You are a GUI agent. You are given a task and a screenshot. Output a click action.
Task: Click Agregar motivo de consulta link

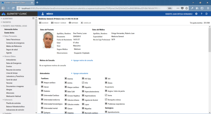tap(82, 60)
